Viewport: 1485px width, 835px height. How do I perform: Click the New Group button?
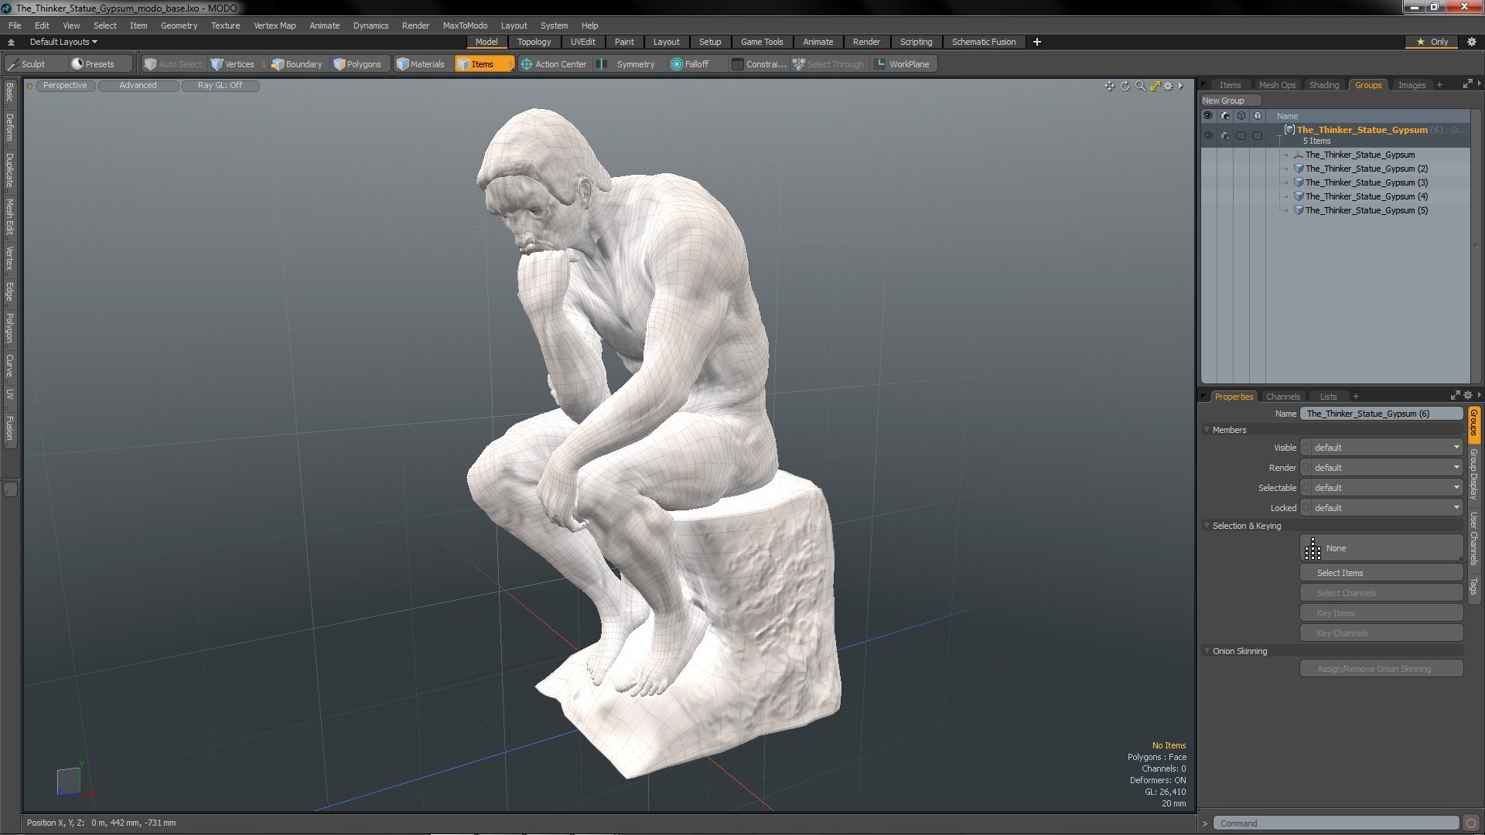coord(1230,101)
